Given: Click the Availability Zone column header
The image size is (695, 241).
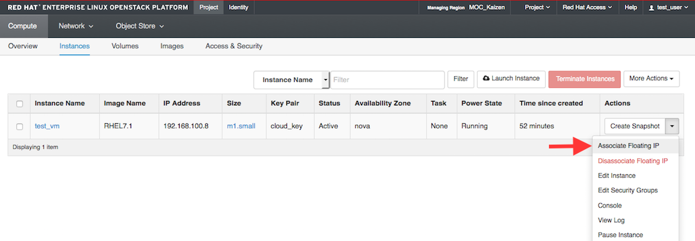Looking at the screenshot, I should [382, 103].
